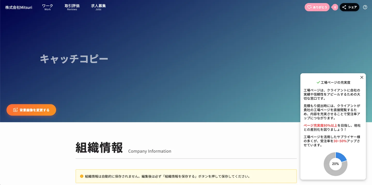Screen dimensions: 372x185
Task: Click the キャッチコピー catchphrase placeholder text
Action: coord(74,59)
